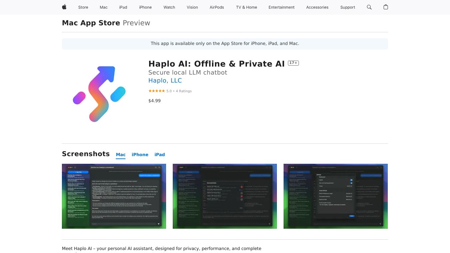Open the Watch menu

169,7
